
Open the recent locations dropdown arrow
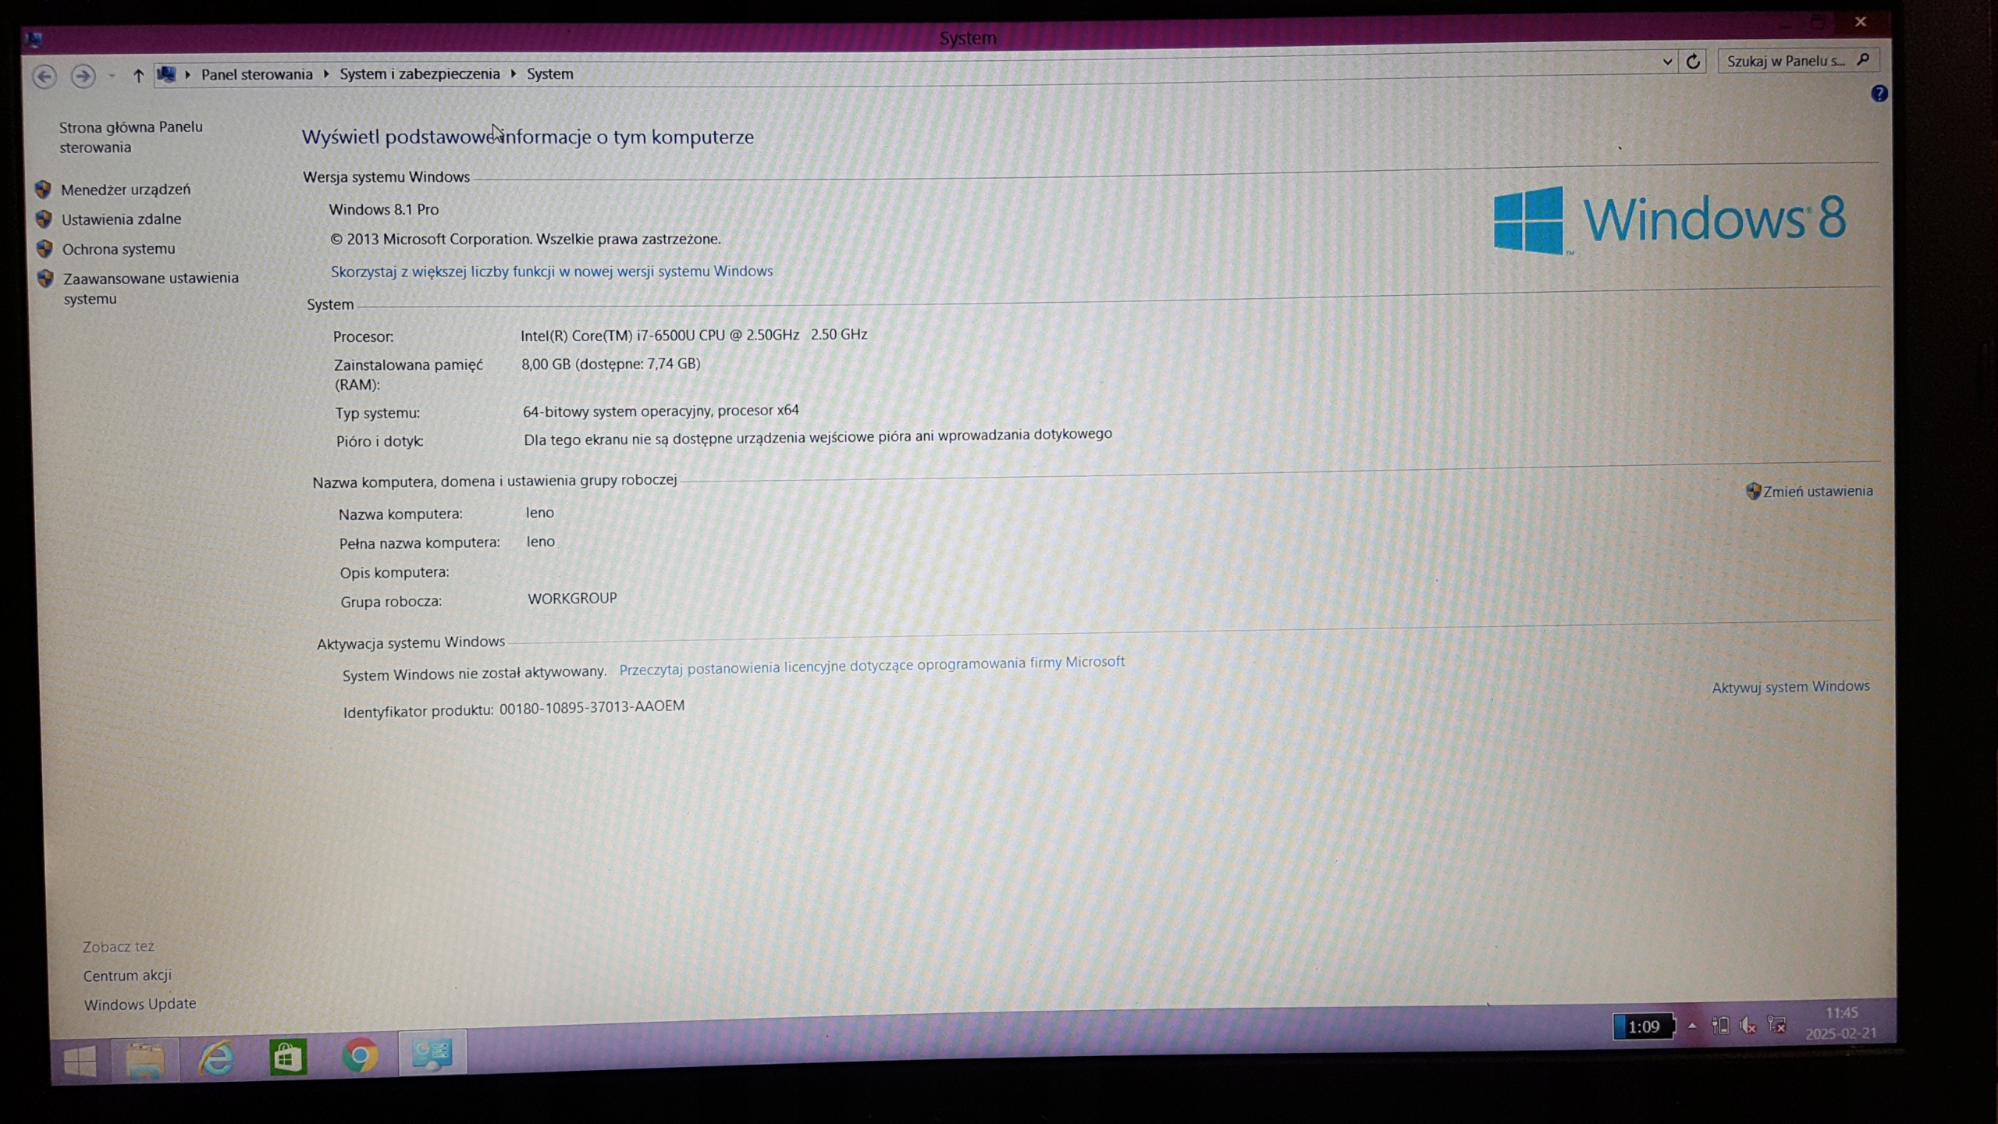pyautogui.click(x=112, y=76)
